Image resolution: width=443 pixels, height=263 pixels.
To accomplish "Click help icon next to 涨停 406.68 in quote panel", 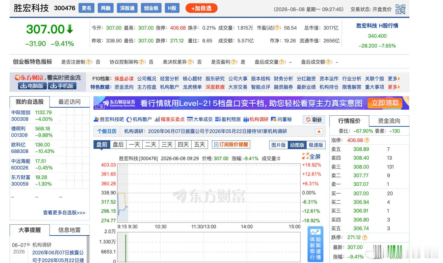I will (367, 140).
